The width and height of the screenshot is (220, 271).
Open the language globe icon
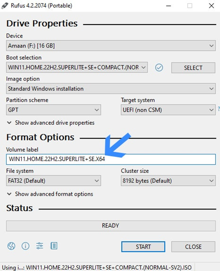11,246
